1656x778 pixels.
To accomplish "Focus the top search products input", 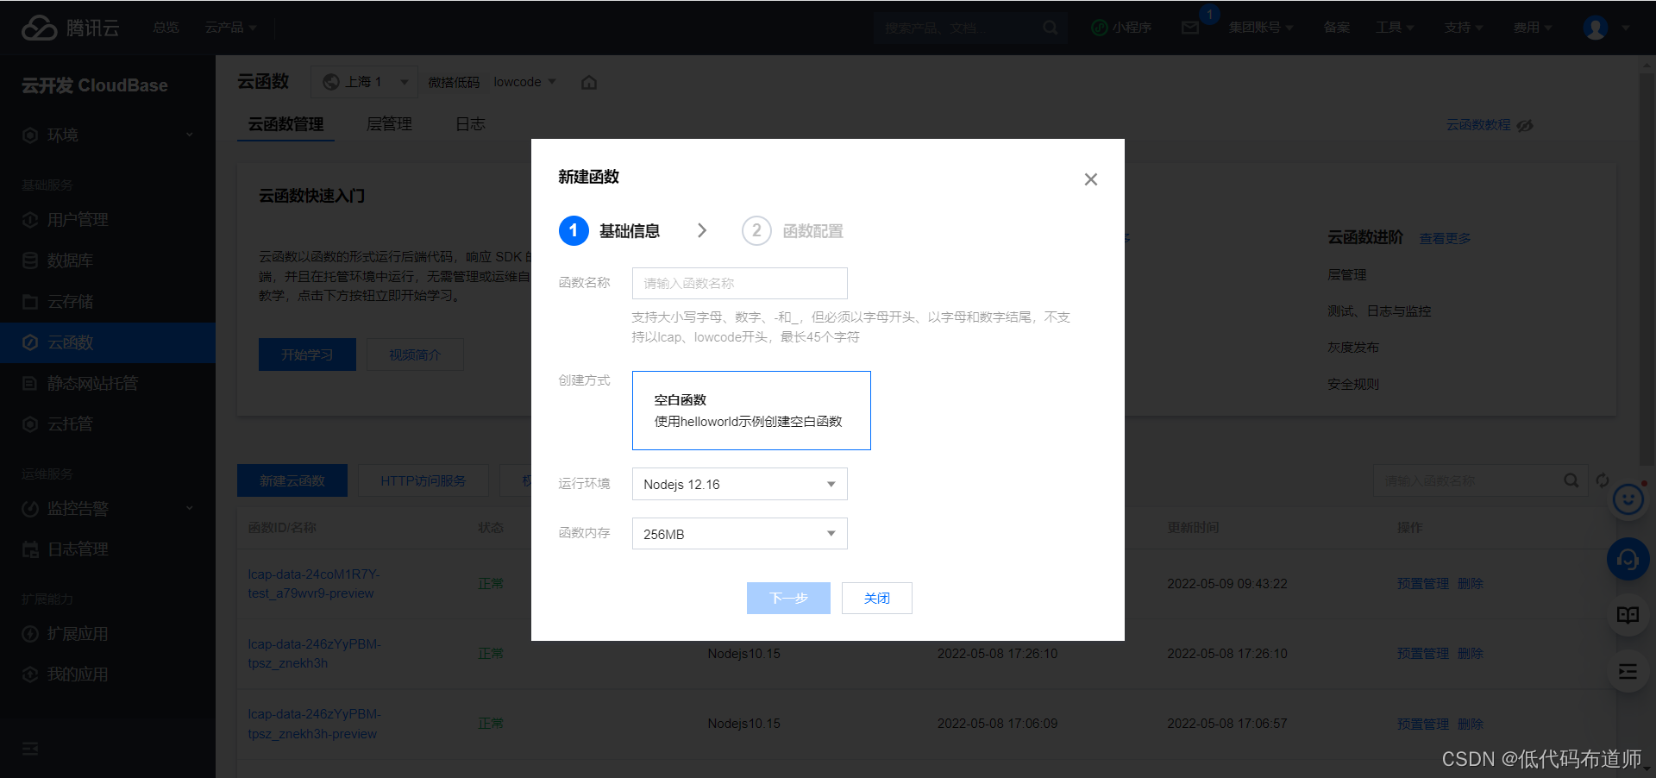I will click(x=959, y=28).
